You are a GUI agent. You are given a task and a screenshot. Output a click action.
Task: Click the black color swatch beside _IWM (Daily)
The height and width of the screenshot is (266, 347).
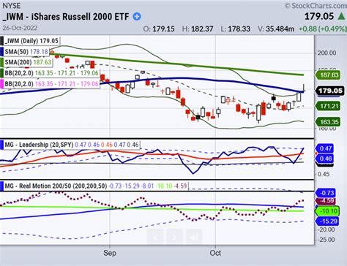(1, 41)
